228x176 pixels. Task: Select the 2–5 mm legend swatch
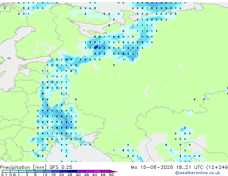31,171
